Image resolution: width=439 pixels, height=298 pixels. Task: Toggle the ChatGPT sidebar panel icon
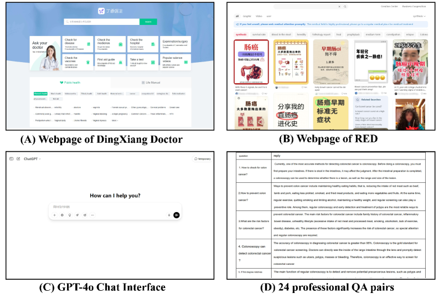click(x=11, y=159)
